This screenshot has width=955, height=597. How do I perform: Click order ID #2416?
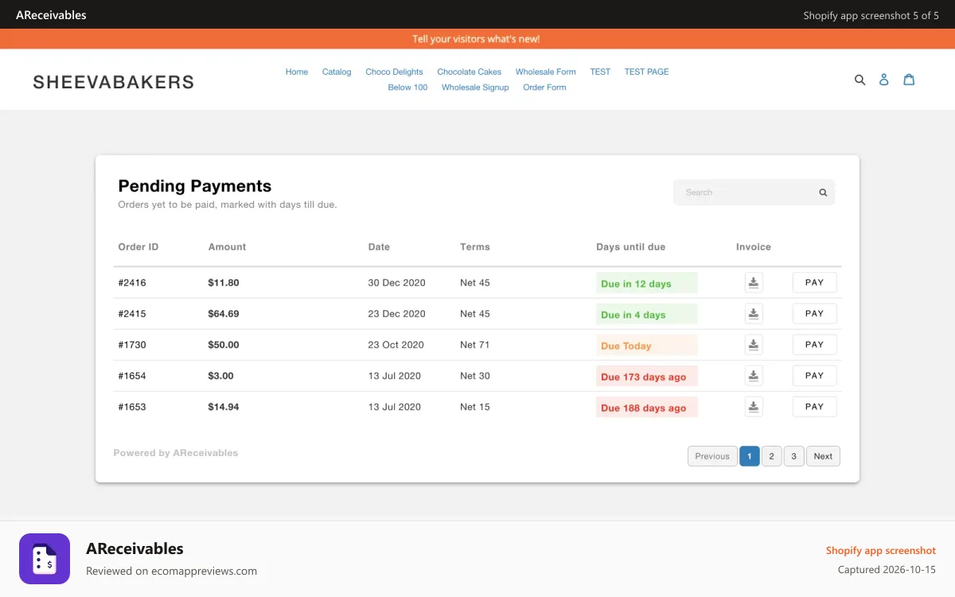[132, 283]
